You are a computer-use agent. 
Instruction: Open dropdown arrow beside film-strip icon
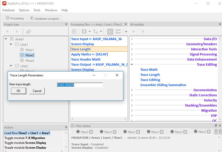click(x=90, y=31)
